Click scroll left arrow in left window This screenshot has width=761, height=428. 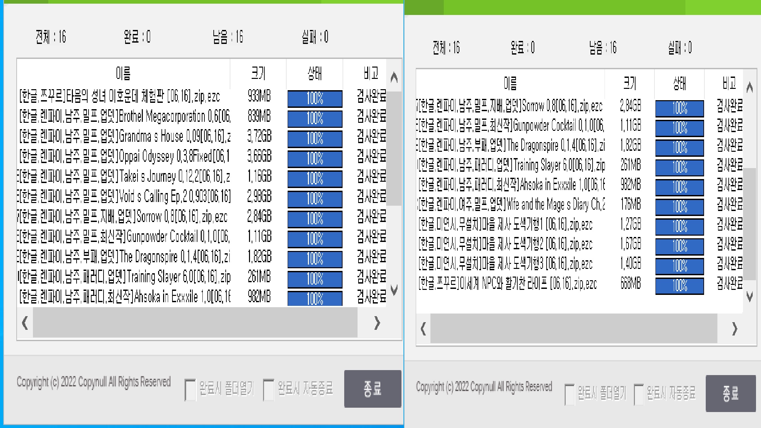[25, 323]
